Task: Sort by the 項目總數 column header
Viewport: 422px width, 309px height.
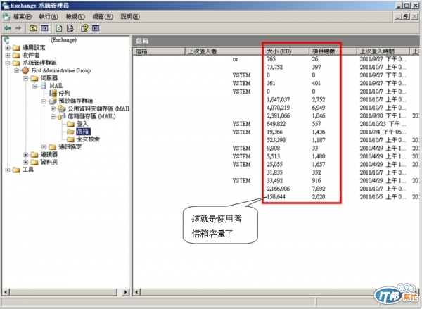Action: 333,51
